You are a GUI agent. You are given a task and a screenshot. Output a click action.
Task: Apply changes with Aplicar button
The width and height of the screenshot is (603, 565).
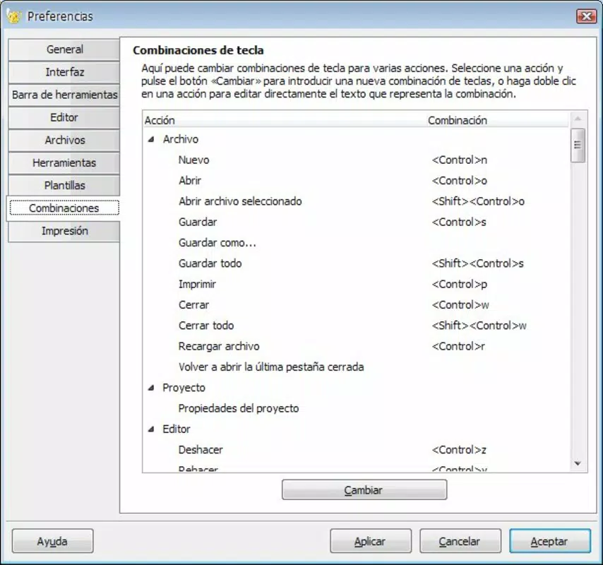(370, 541)
